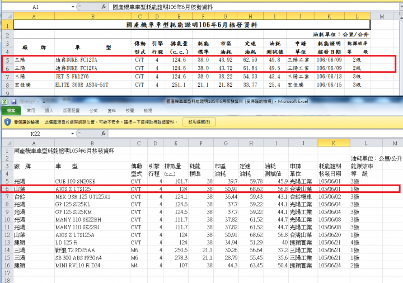Click the select-all corner of the upper sheet

pos(7,16)
